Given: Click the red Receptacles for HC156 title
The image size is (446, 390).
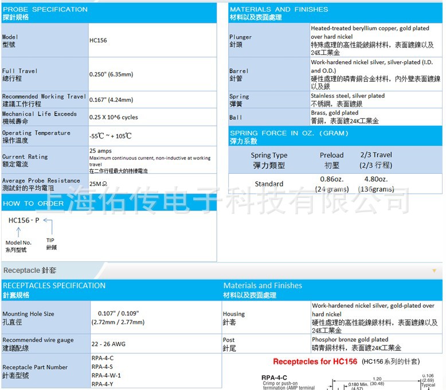Looking at the screenshot, I should [315, 361].
